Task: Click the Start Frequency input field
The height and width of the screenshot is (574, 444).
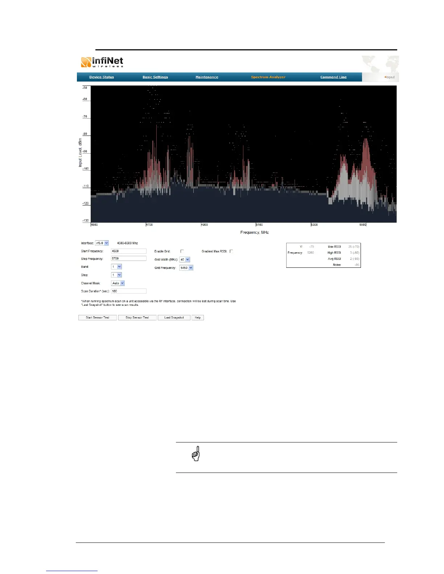Action: click(x=128, y=251)
